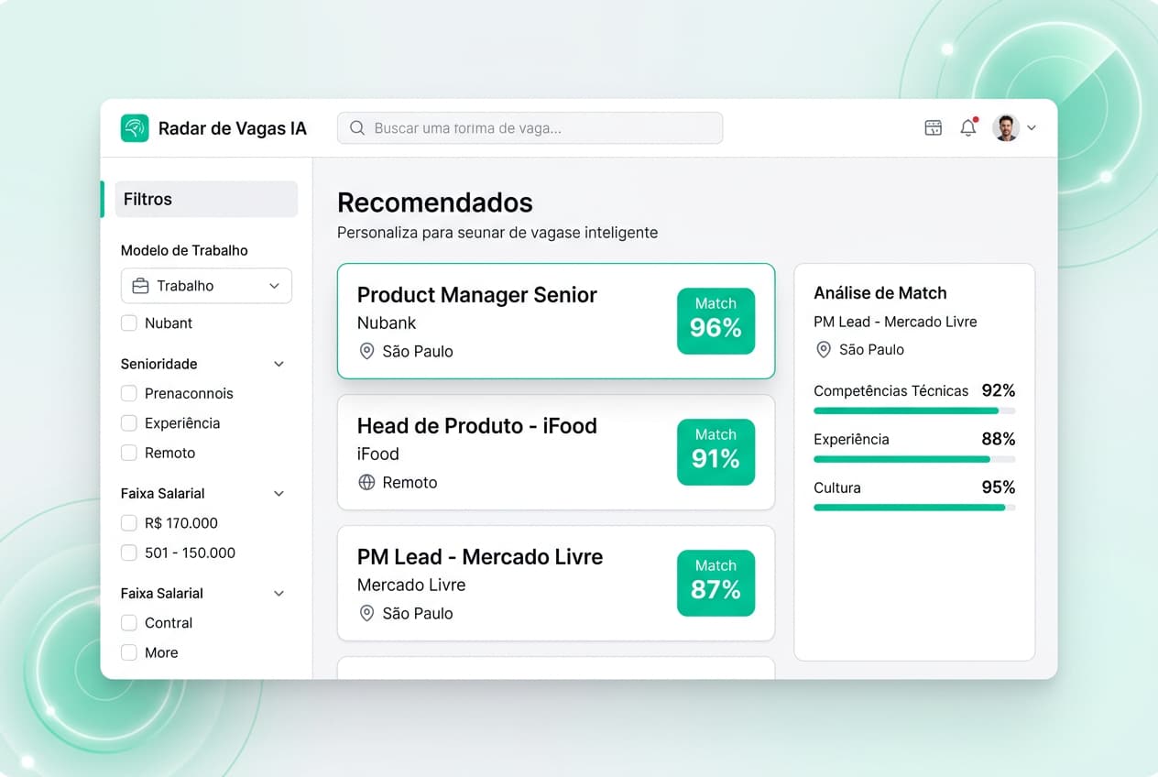Viewport: 1158px width, 777px height.
Task: Open notifications bell icon
Action: coord(968,128)
